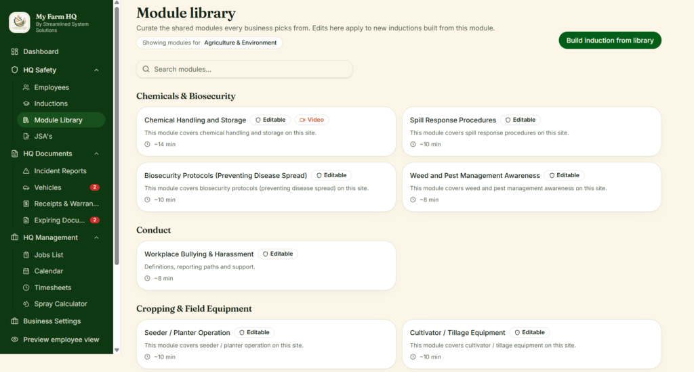Click the search magnifier icon

point(146,69)
